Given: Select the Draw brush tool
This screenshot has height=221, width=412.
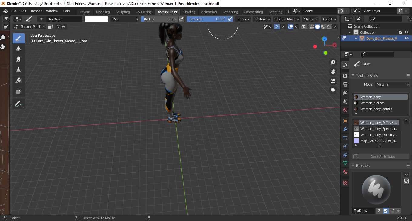Looking at the screenshot, I should pos(18,38).
